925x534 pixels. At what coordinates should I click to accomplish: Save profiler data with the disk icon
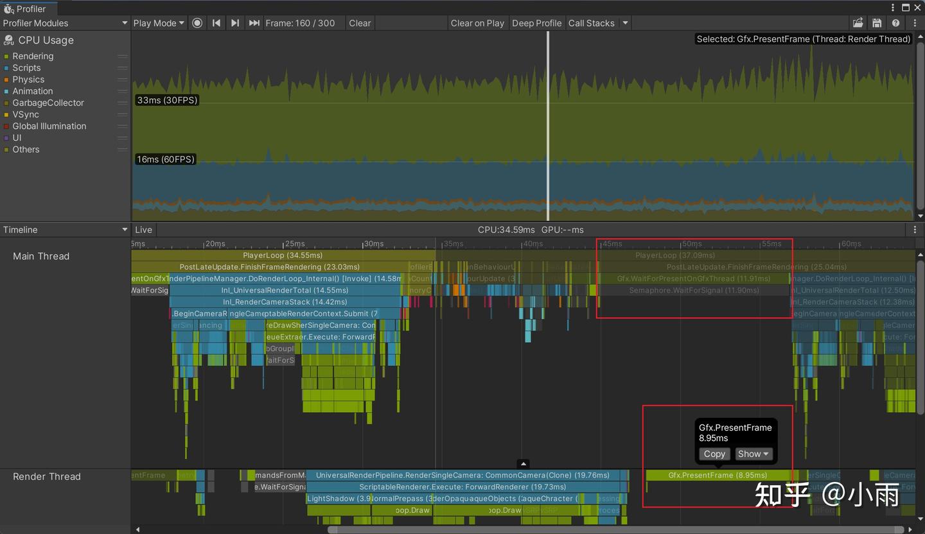coord(877,23)
